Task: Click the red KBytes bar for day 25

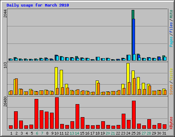Action: pos(134,115)
